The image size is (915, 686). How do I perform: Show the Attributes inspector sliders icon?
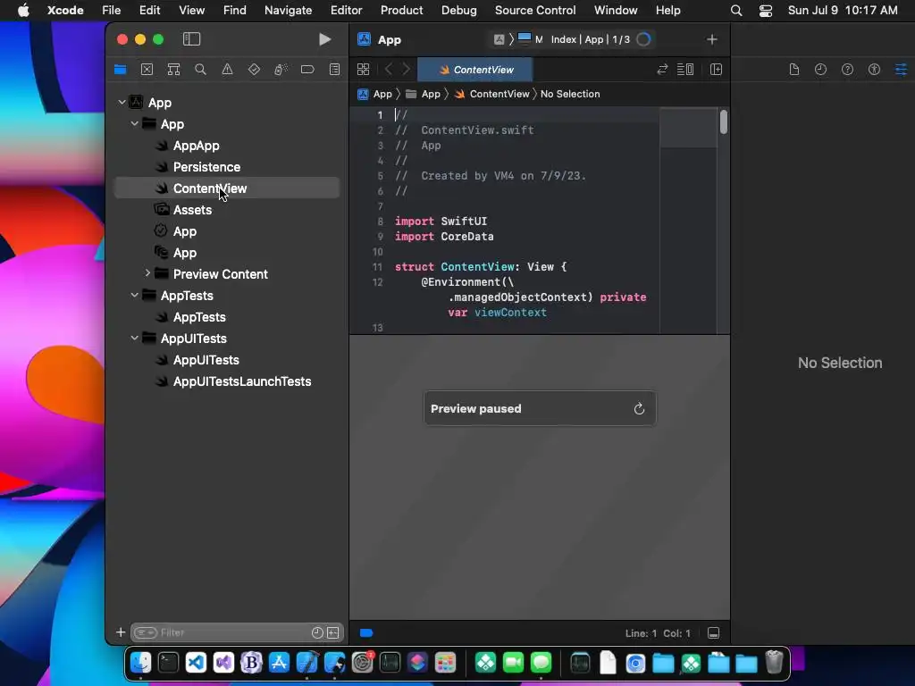[x=901, y=70]
